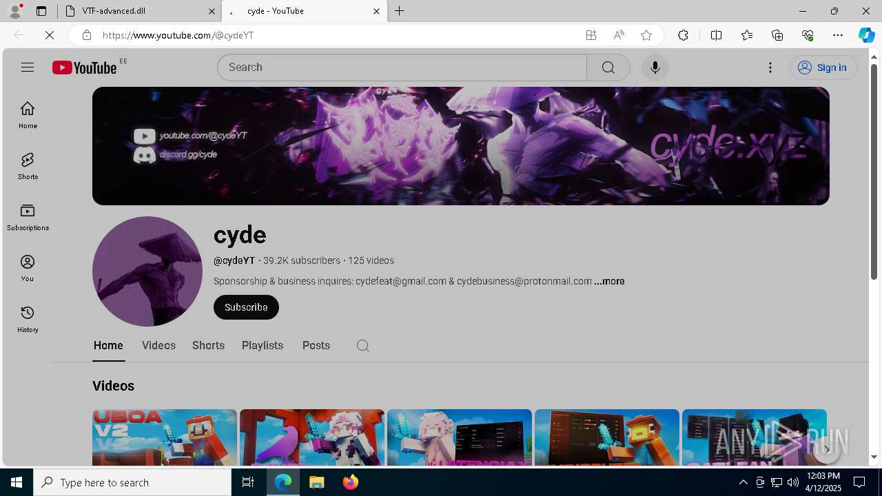Image resolution: width=882 pixels, height=496 pixels.
Task: Open the browser profile icon
Action: point(15,11)
